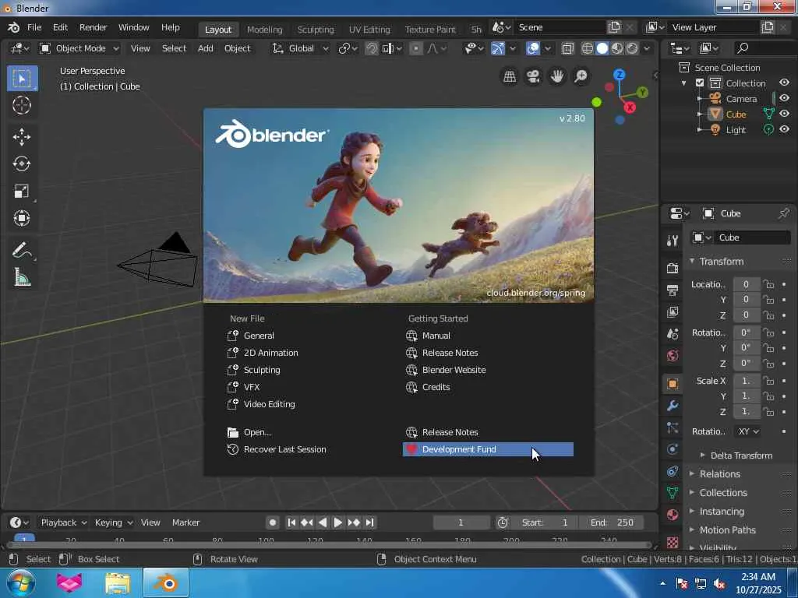Pin the Cube properties panel
This screenshot has height=598, width=798.
[784, 213]
